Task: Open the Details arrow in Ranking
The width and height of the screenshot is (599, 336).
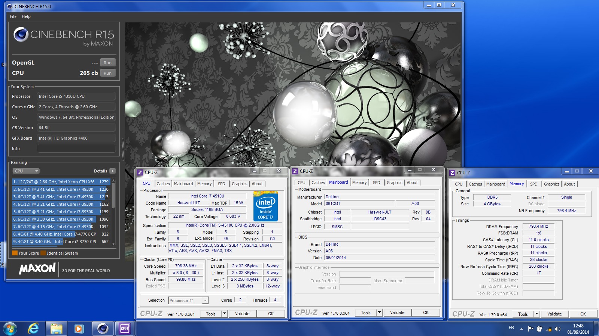Action: pos(112,171)
